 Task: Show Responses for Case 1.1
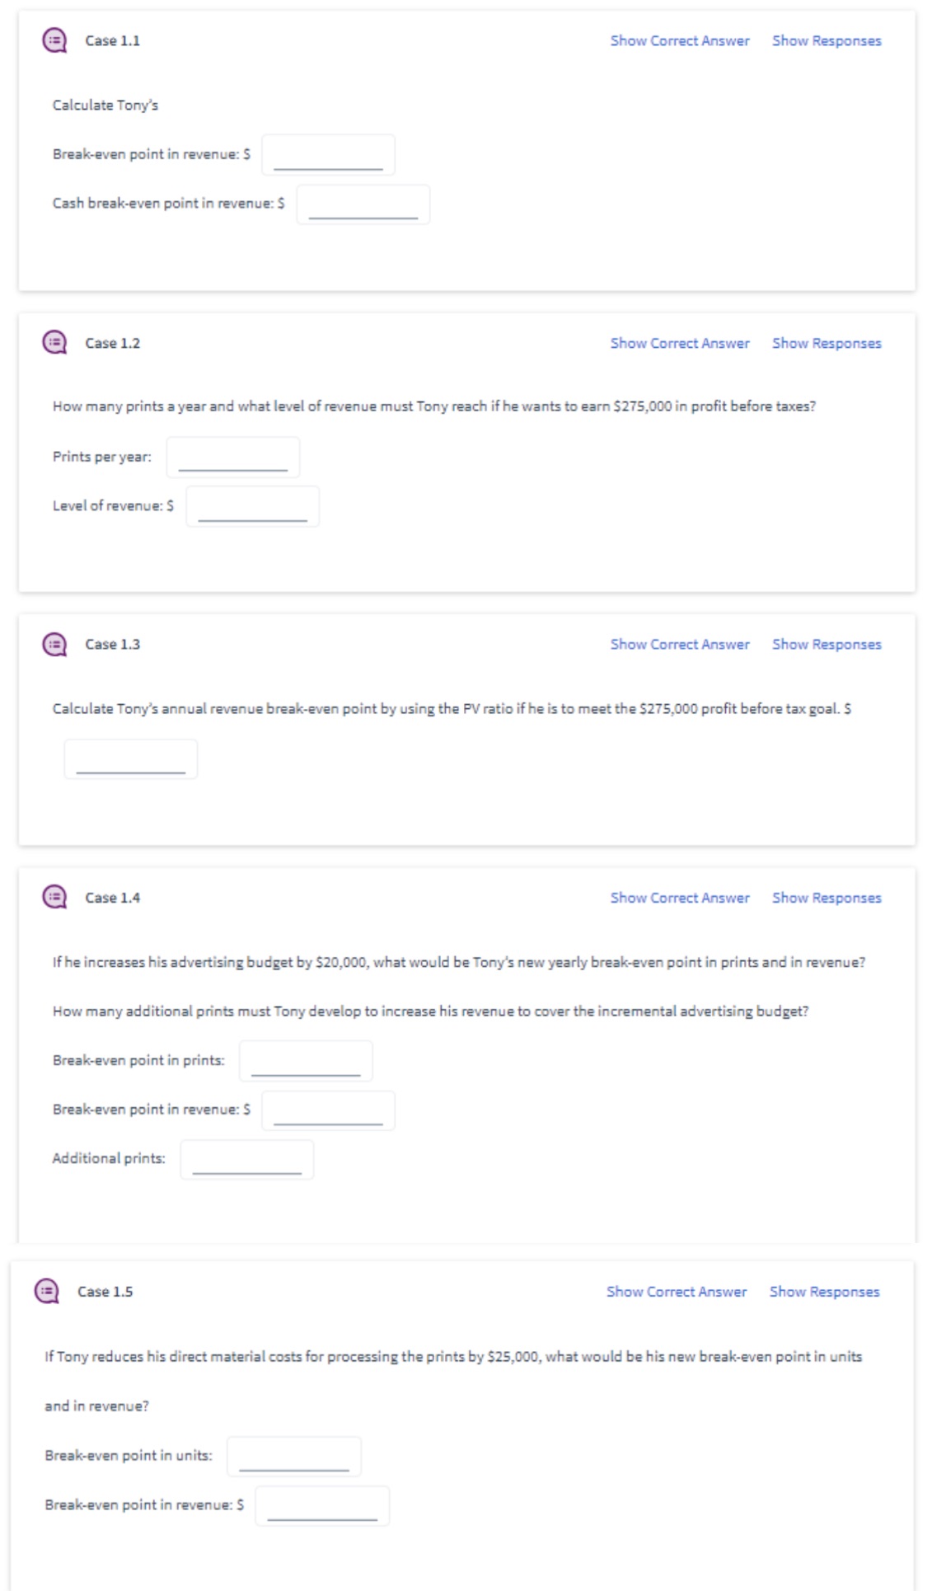coord(825,40)
